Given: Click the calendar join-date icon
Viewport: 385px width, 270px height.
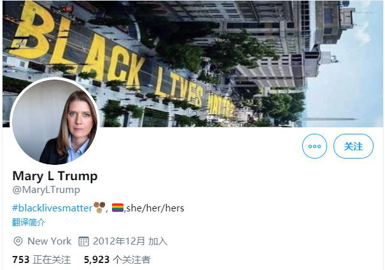Looking at the screenshot, I should [83, 241].
